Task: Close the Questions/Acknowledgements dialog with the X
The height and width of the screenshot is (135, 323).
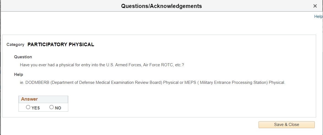Action: [x=315, y=6]
